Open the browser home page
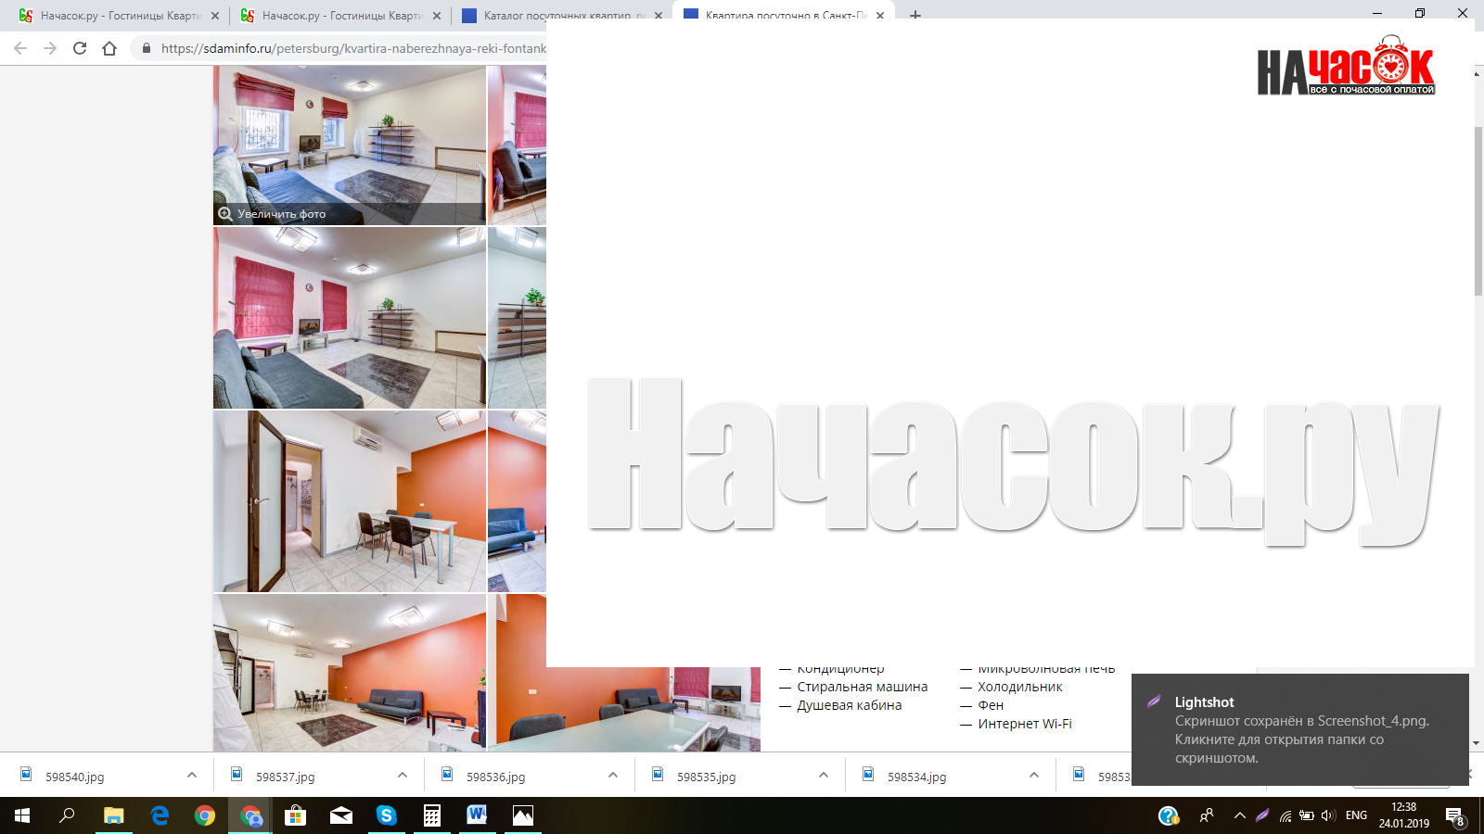The height and width of the screenshot is (834, 1484). point(109,48)
